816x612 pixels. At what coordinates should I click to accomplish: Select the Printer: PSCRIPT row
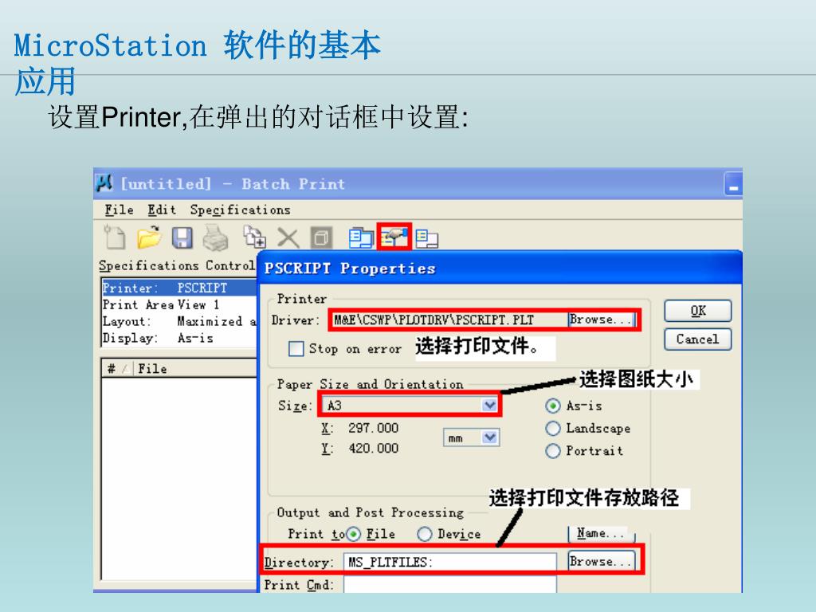[x=179, y=288]
